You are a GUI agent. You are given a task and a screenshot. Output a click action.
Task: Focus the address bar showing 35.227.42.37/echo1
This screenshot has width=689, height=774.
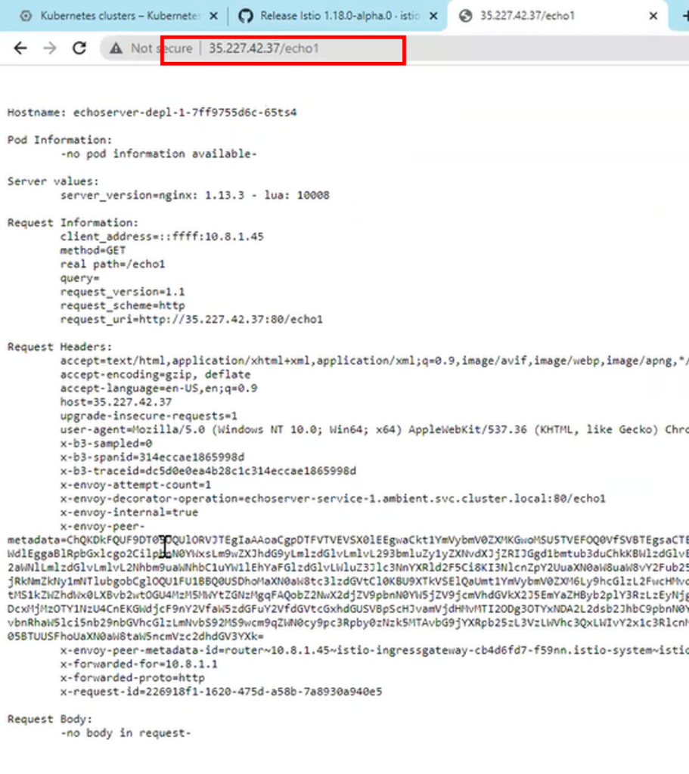(264, 48)
